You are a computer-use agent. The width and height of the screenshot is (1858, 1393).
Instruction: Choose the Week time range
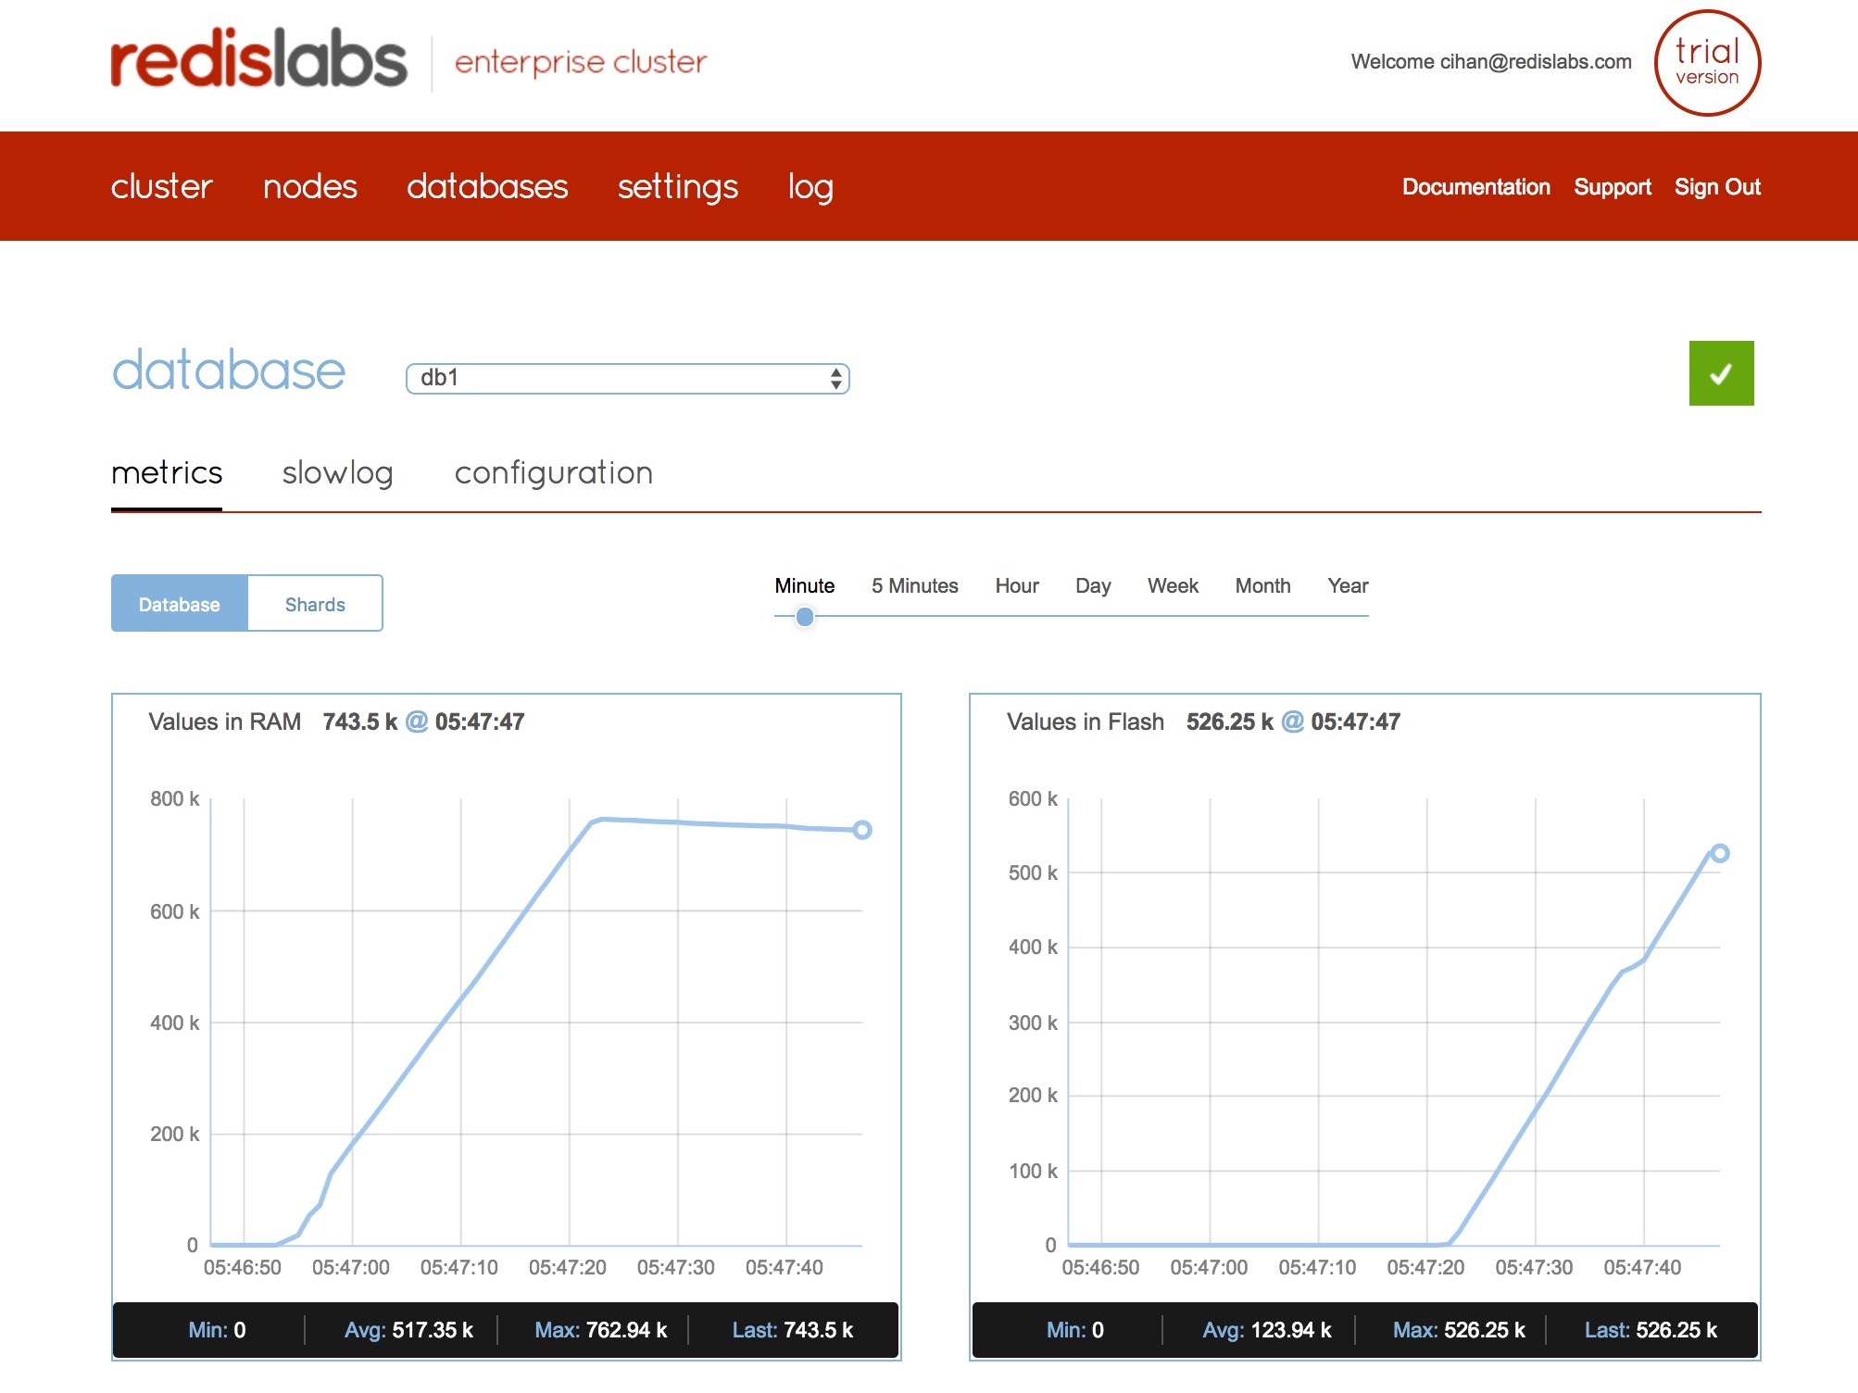(x=1172, y=585)
